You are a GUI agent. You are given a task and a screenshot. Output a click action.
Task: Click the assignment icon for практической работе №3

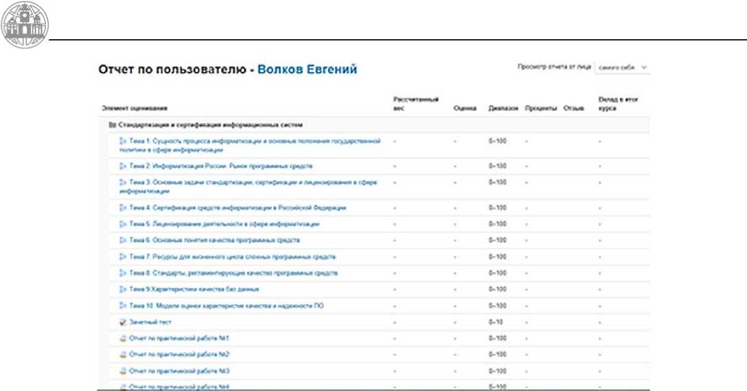point(123,371)
